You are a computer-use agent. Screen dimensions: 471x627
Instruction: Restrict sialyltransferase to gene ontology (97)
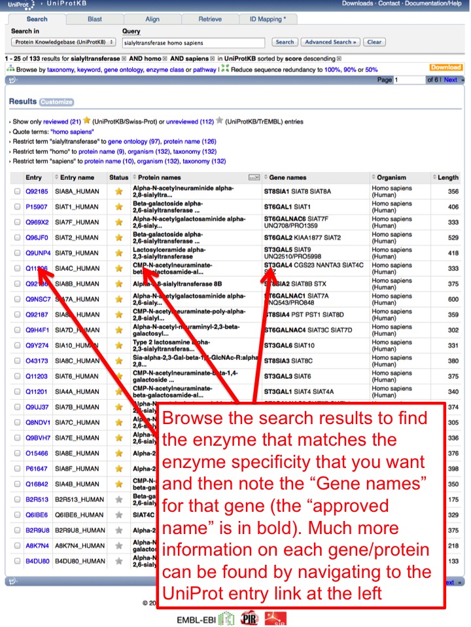(x=134, y=141)
